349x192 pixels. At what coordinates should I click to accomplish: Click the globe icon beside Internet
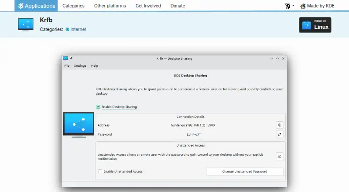(67, 29)
